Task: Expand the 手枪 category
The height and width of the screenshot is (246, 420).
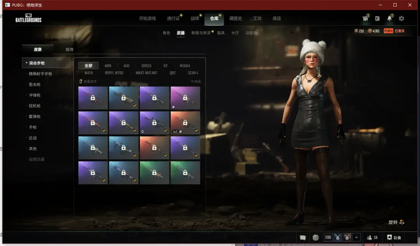Action: (x=33, y=127)
